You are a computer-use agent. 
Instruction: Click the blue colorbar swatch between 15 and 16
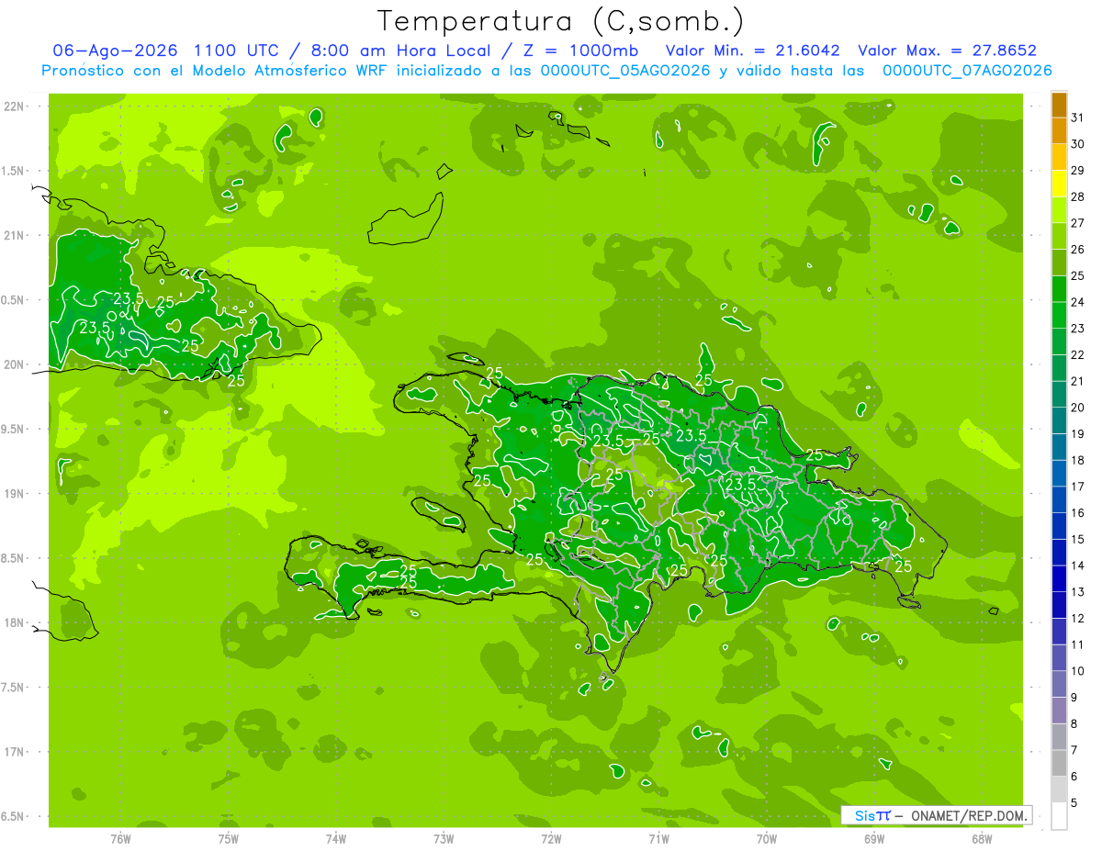pyautogui.click(x=1059, y=527)
